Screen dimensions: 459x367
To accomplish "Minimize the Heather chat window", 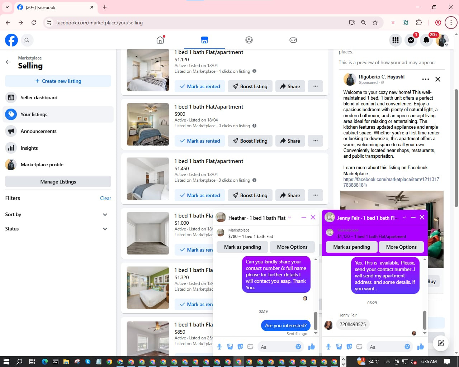I will coord(304,218).
